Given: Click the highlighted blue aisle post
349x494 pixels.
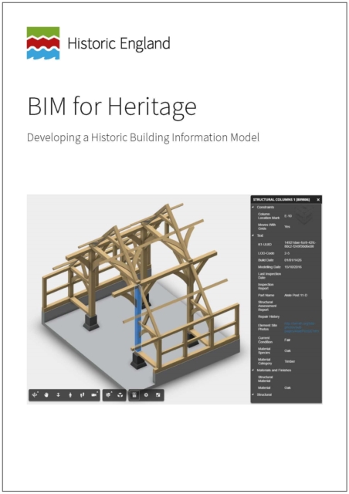Looking at the screenshot, I should click(x=137, y=316).
